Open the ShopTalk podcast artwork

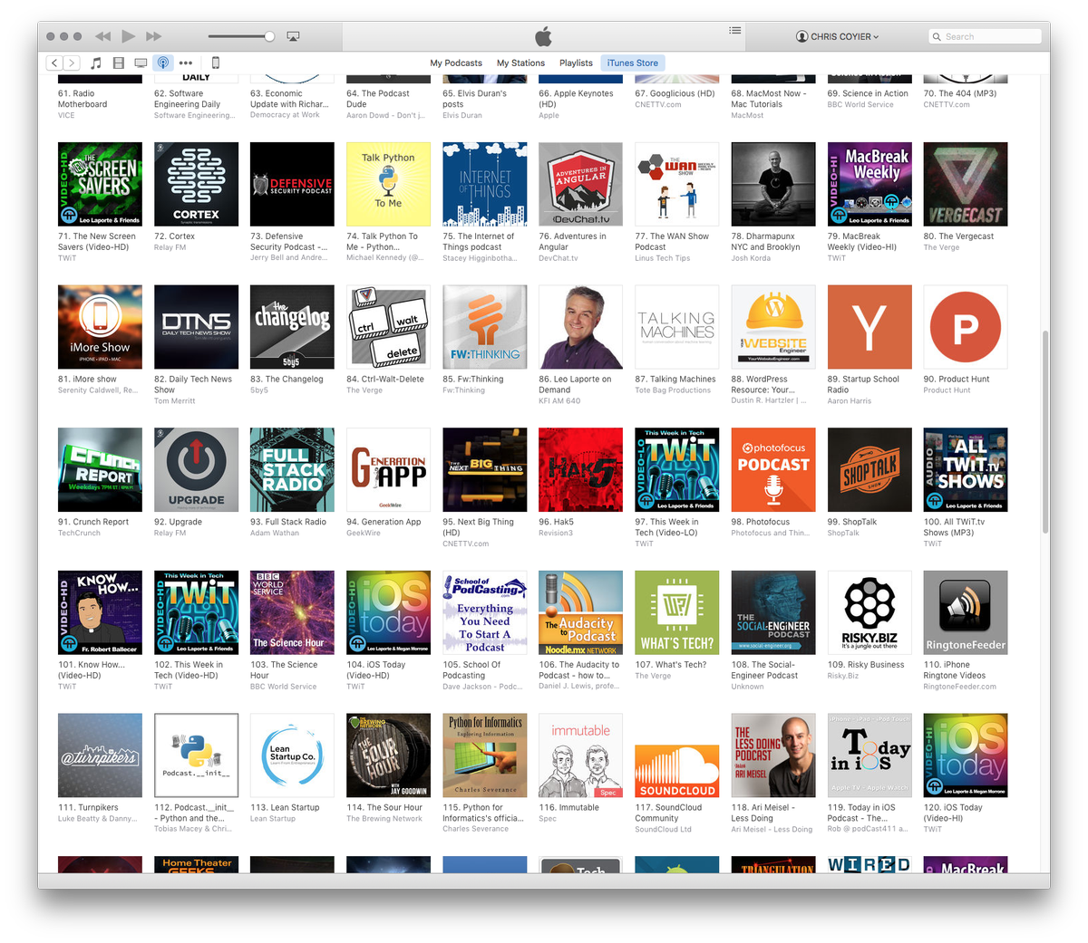coord(869,470)
